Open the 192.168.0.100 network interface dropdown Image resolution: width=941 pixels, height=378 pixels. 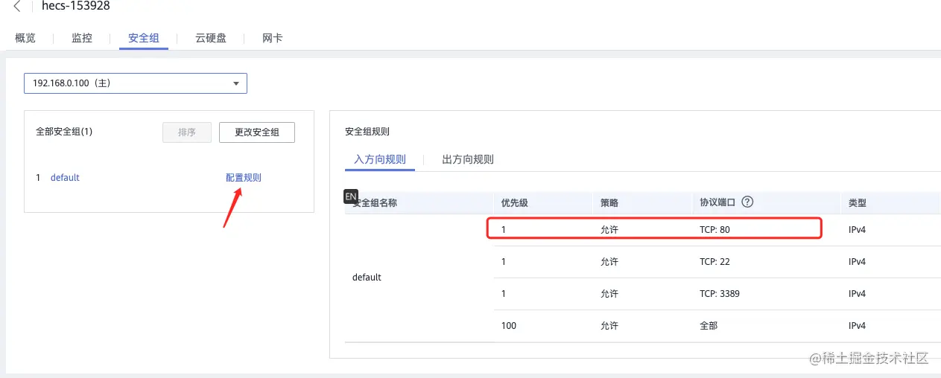(x=136, y=83)
